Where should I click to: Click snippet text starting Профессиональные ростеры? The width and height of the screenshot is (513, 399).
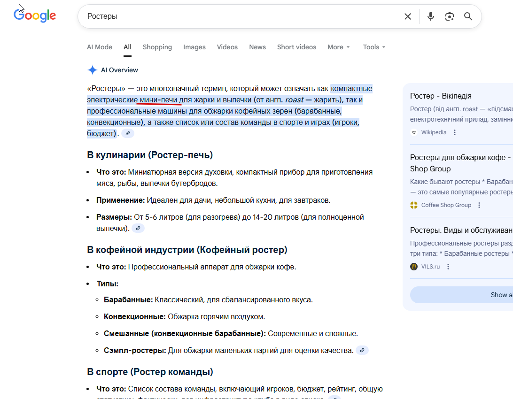pyautogui.click(x=461, y=248)
